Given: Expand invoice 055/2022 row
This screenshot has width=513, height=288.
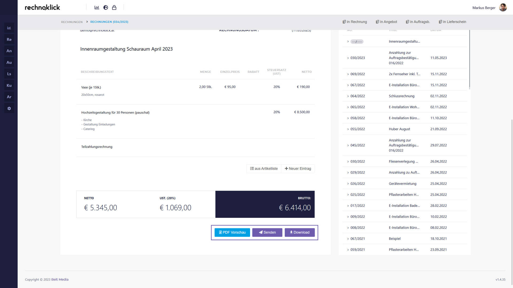Looking at the screenshot, I should [x=348, y=129].
